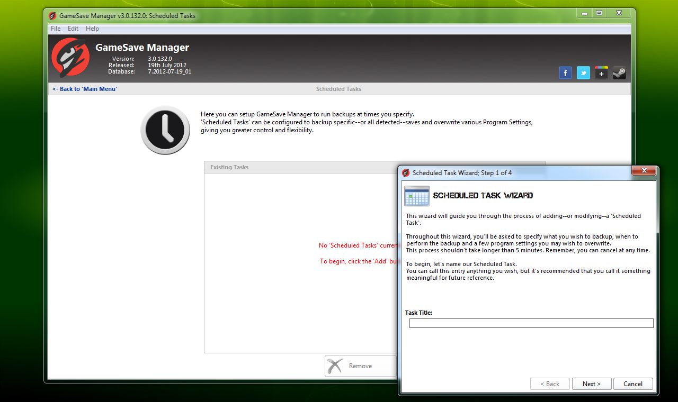This screenshot has height=402, width=678.
Task: Open the Twitter bird icon
Action: pos(583,73)
